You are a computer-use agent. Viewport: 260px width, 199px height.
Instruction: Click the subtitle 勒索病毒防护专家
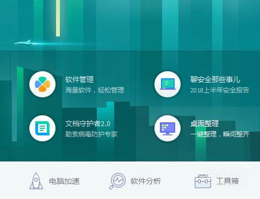tap(91, 134)
